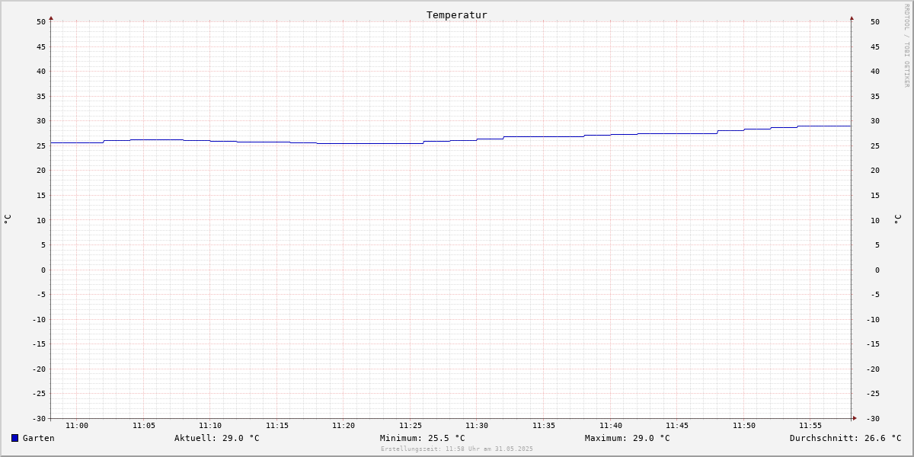Viewport: 914px width, 457px height.
Task: Click the 11:25 time axis label
Action: pos(411,426)
